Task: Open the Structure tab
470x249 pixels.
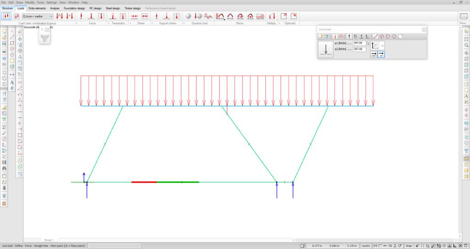Action: coord(7,8)
